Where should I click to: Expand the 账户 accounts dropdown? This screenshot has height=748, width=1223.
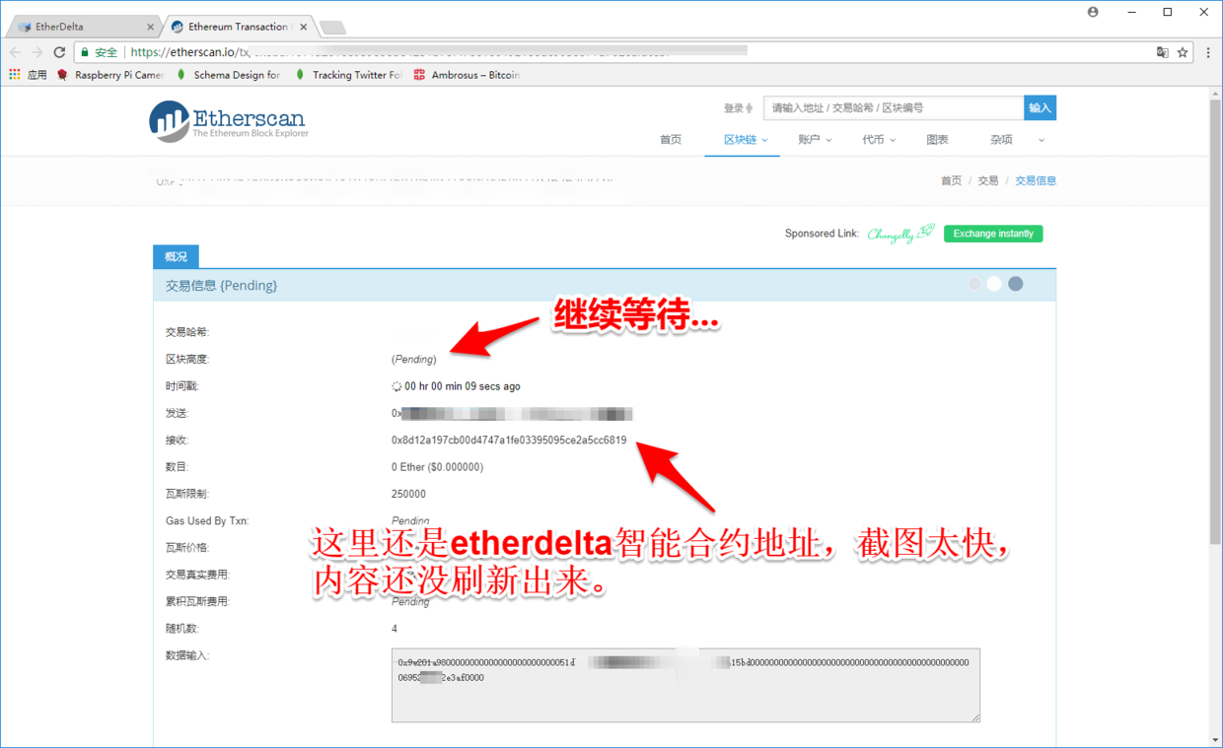[815, 140]
